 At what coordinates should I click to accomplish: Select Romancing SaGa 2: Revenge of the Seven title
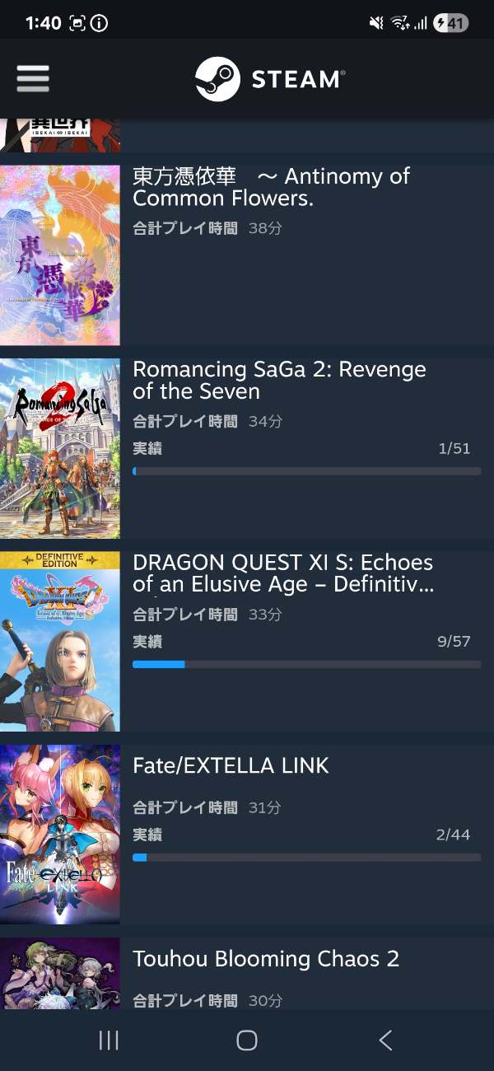coord(280,380)
